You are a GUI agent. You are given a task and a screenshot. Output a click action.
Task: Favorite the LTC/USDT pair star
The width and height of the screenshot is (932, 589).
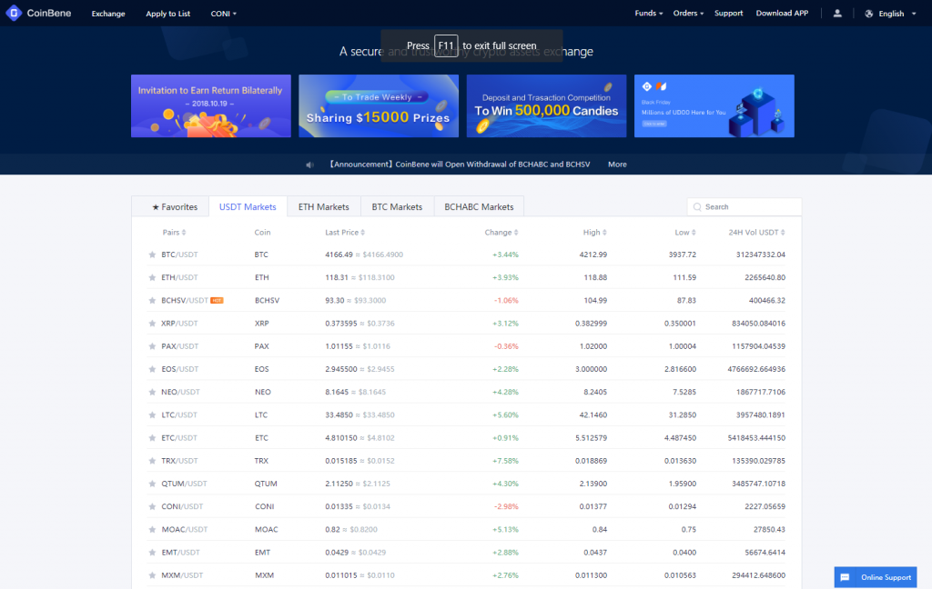click(152, 415)
